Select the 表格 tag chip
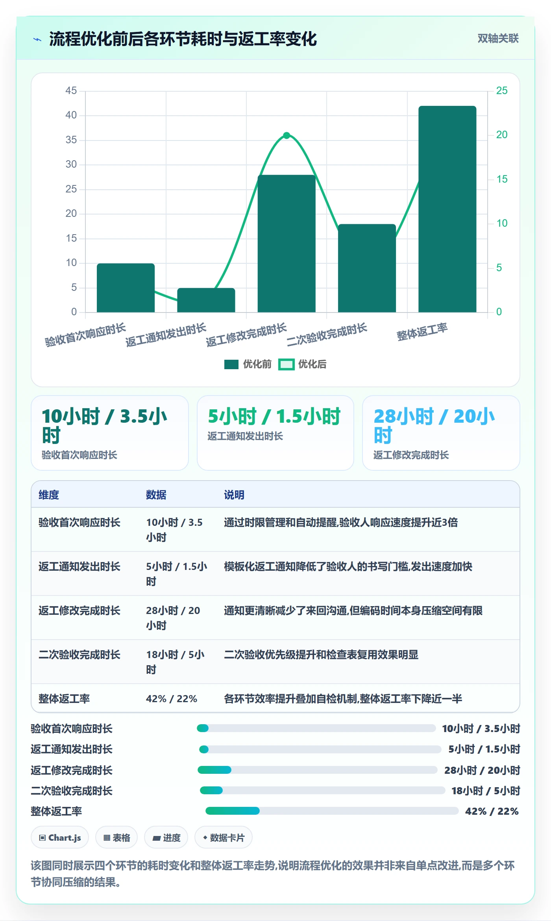Viewport: 551px width, 921px height. click(x=116, y=838)
